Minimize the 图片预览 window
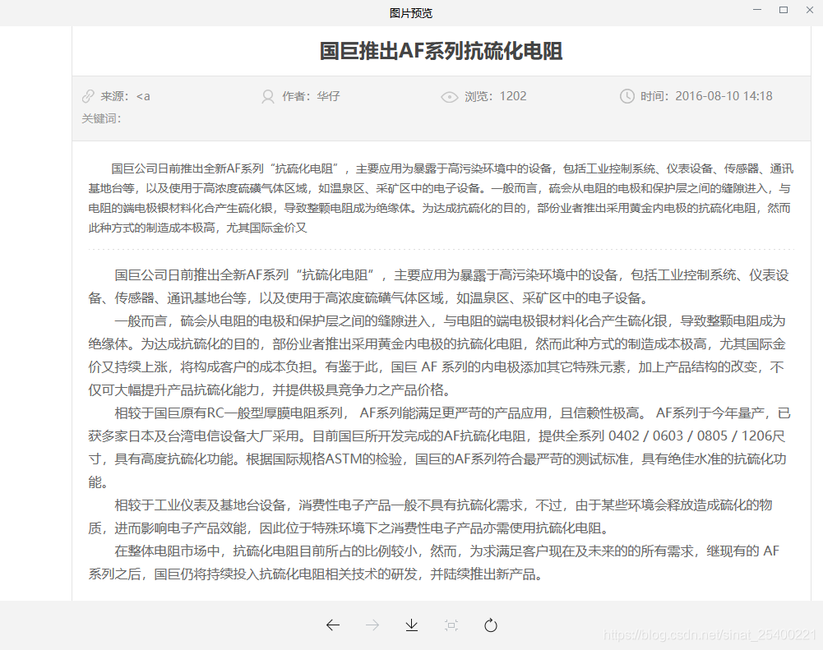Screen dimensions: 823x650 pyautogui.click(x=757, y=10)
